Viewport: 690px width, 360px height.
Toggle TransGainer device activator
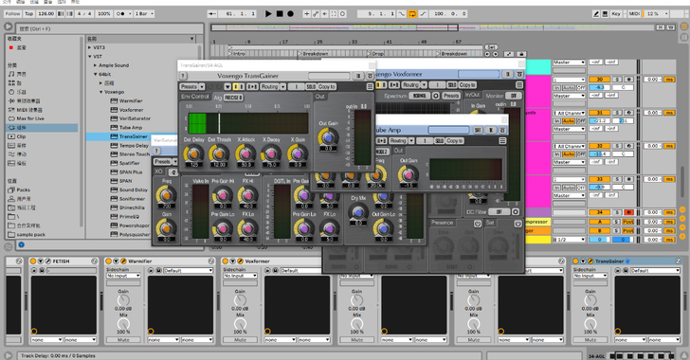(x=576, y=261)
